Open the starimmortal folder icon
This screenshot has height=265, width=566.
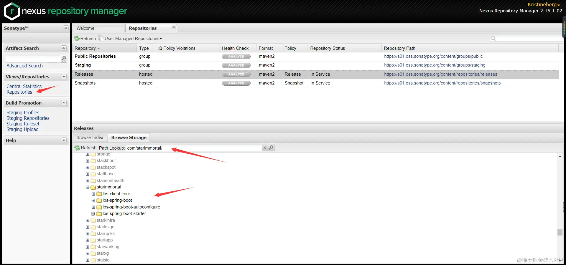coord(93,187)
